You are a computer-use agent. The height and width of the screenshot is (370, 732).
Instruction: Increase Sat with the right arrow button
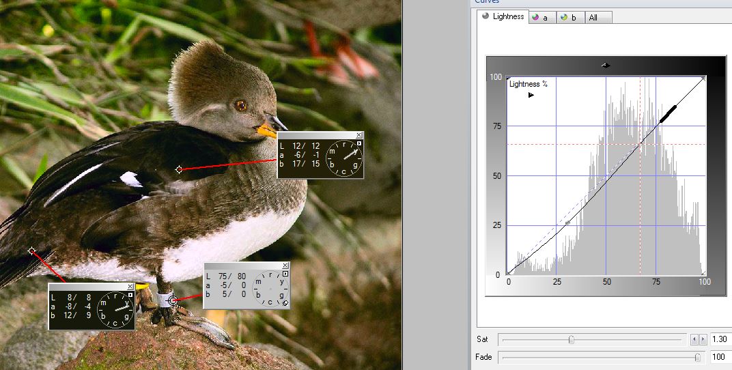coord(703,339)
